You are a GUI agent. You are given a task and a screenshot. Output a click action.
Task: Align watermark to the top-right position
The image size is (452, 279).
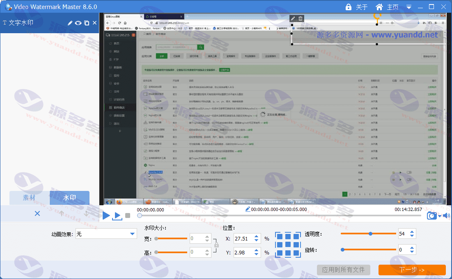coord(297,236)
